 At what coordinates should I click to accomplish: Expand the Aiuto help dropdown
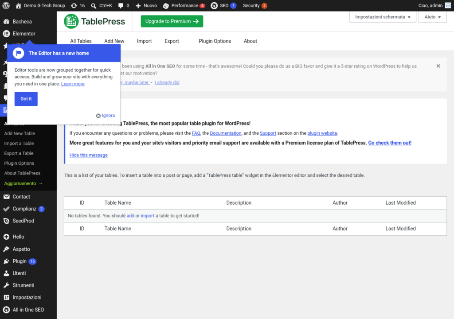coord(433,17)
